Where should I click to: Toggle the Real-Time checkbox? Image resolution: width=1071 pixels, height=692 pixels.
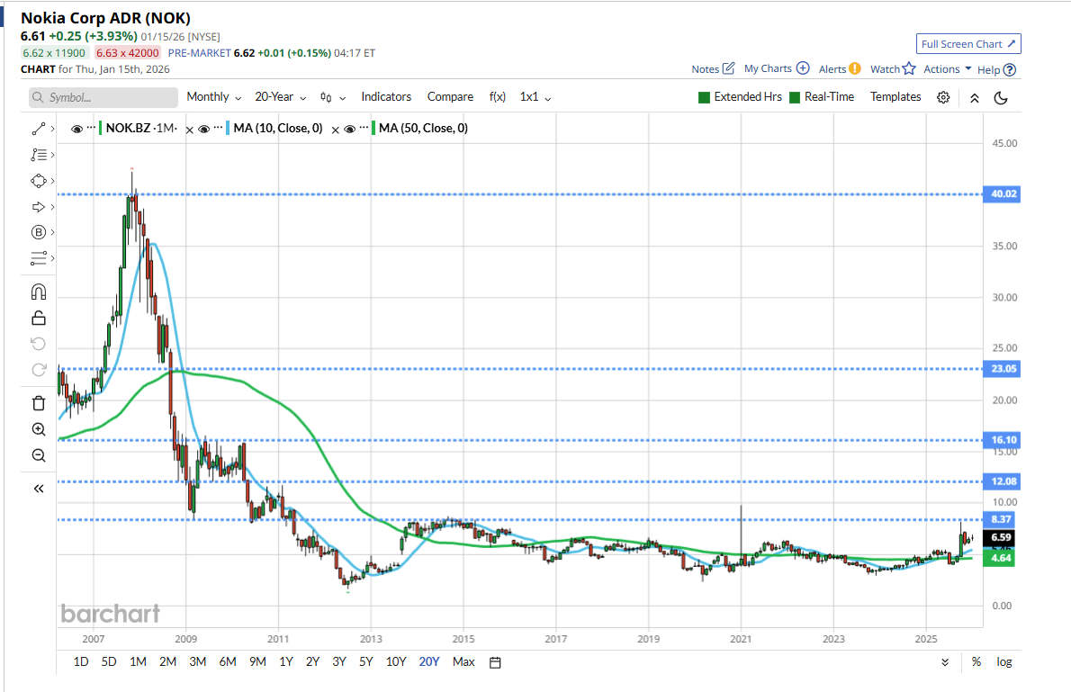coord(795,97)
